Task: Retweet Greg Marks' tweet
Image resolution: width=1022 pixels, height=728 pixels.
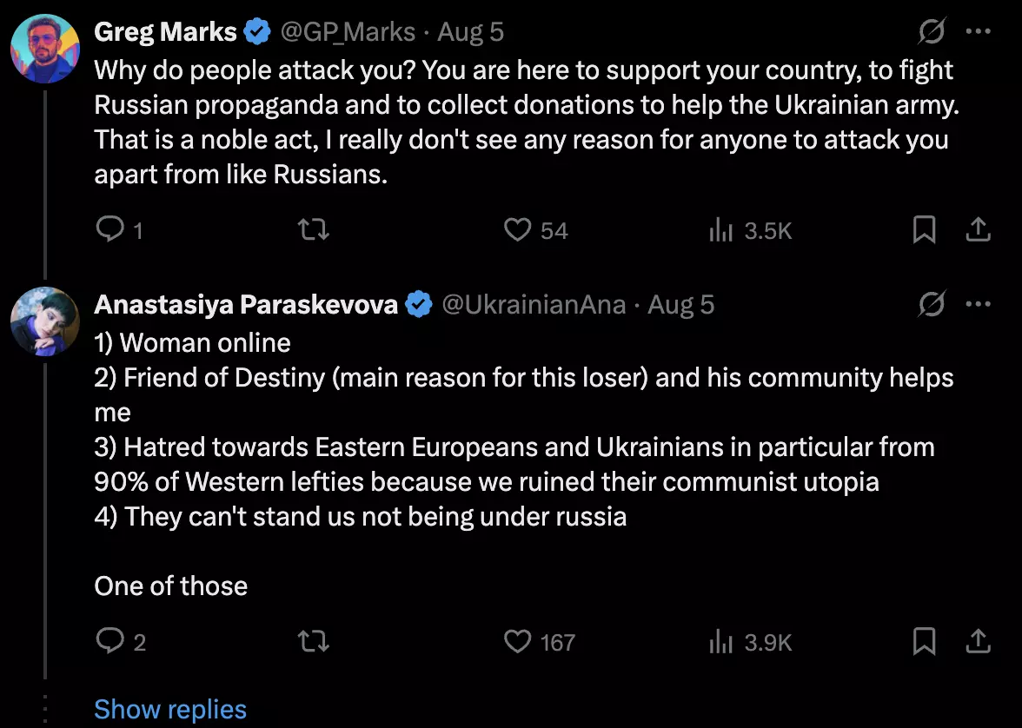Action: (x=313, y=230)
